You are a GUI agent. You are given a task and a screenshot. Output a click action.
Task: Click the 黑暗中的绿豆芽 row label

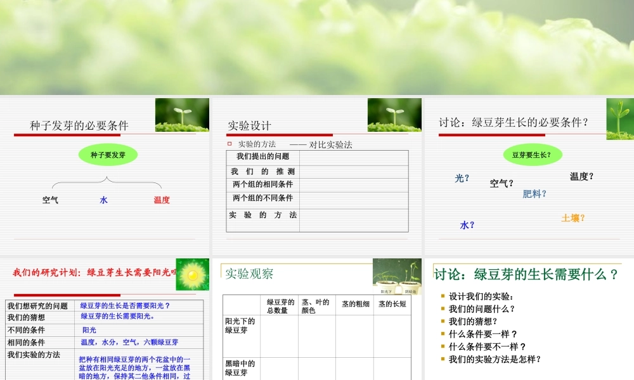(240, 367)
